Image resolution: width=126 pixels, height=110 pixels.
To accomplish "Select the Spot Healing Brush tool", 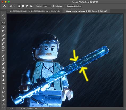I will [x=3, y=39].
